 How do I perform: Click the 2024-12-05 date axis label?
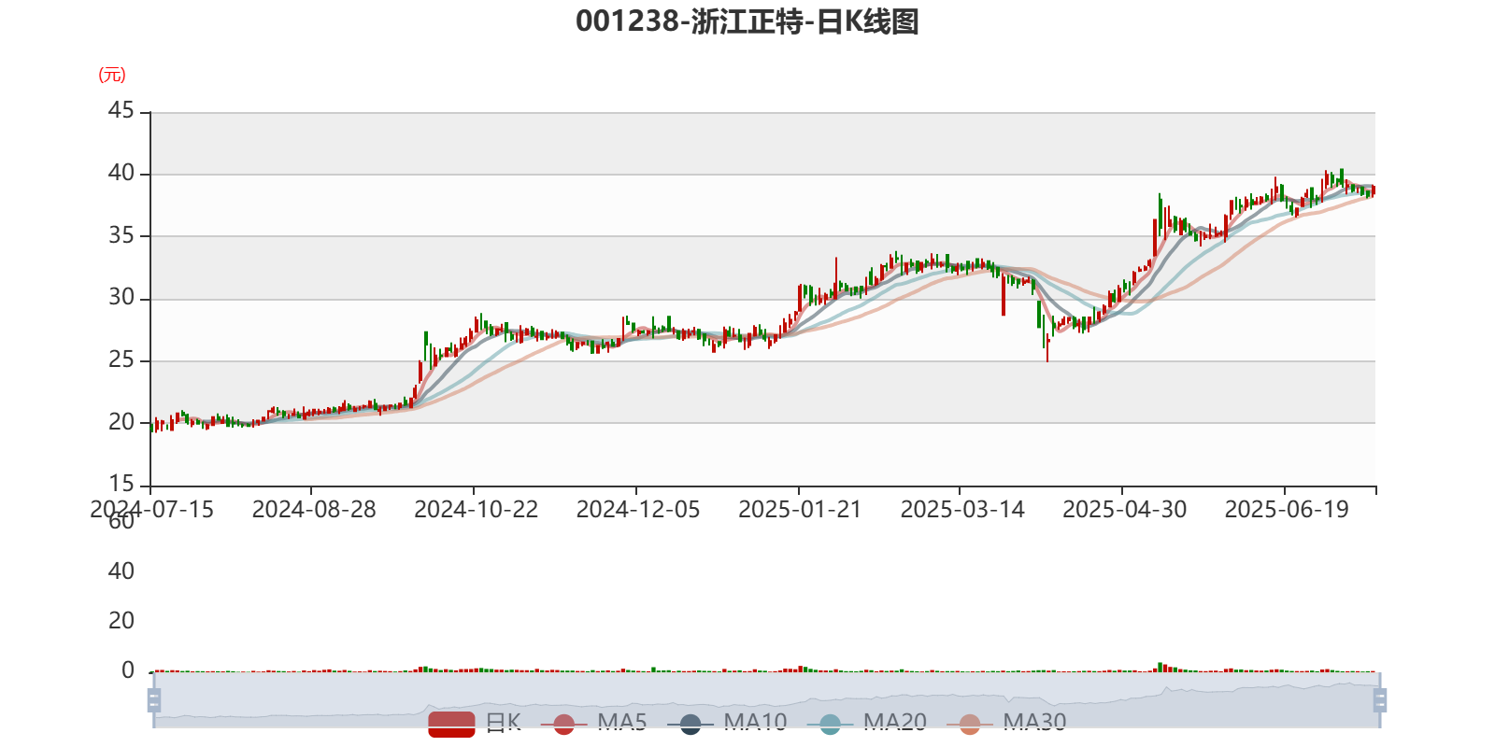click(x=638, y=510)
